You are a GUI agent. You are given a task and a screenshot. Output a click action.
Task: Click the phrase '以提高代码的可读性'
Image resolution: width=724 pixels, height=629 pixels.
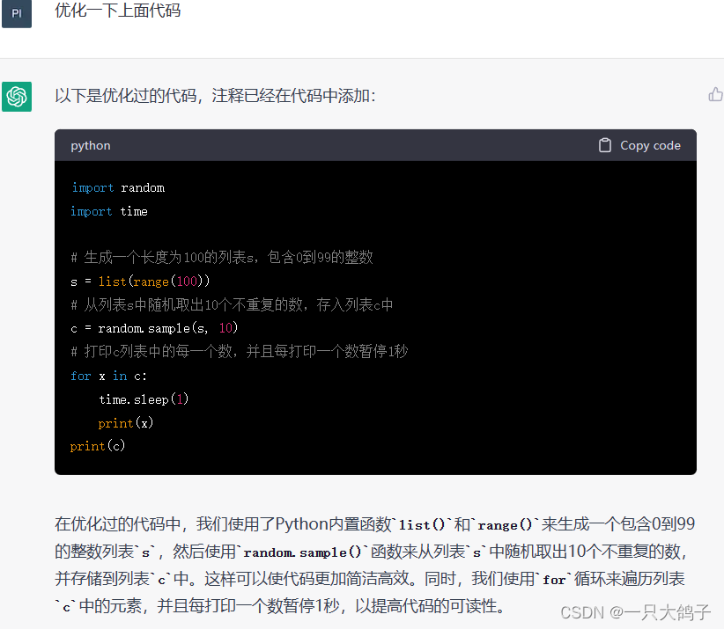[425, 605]
